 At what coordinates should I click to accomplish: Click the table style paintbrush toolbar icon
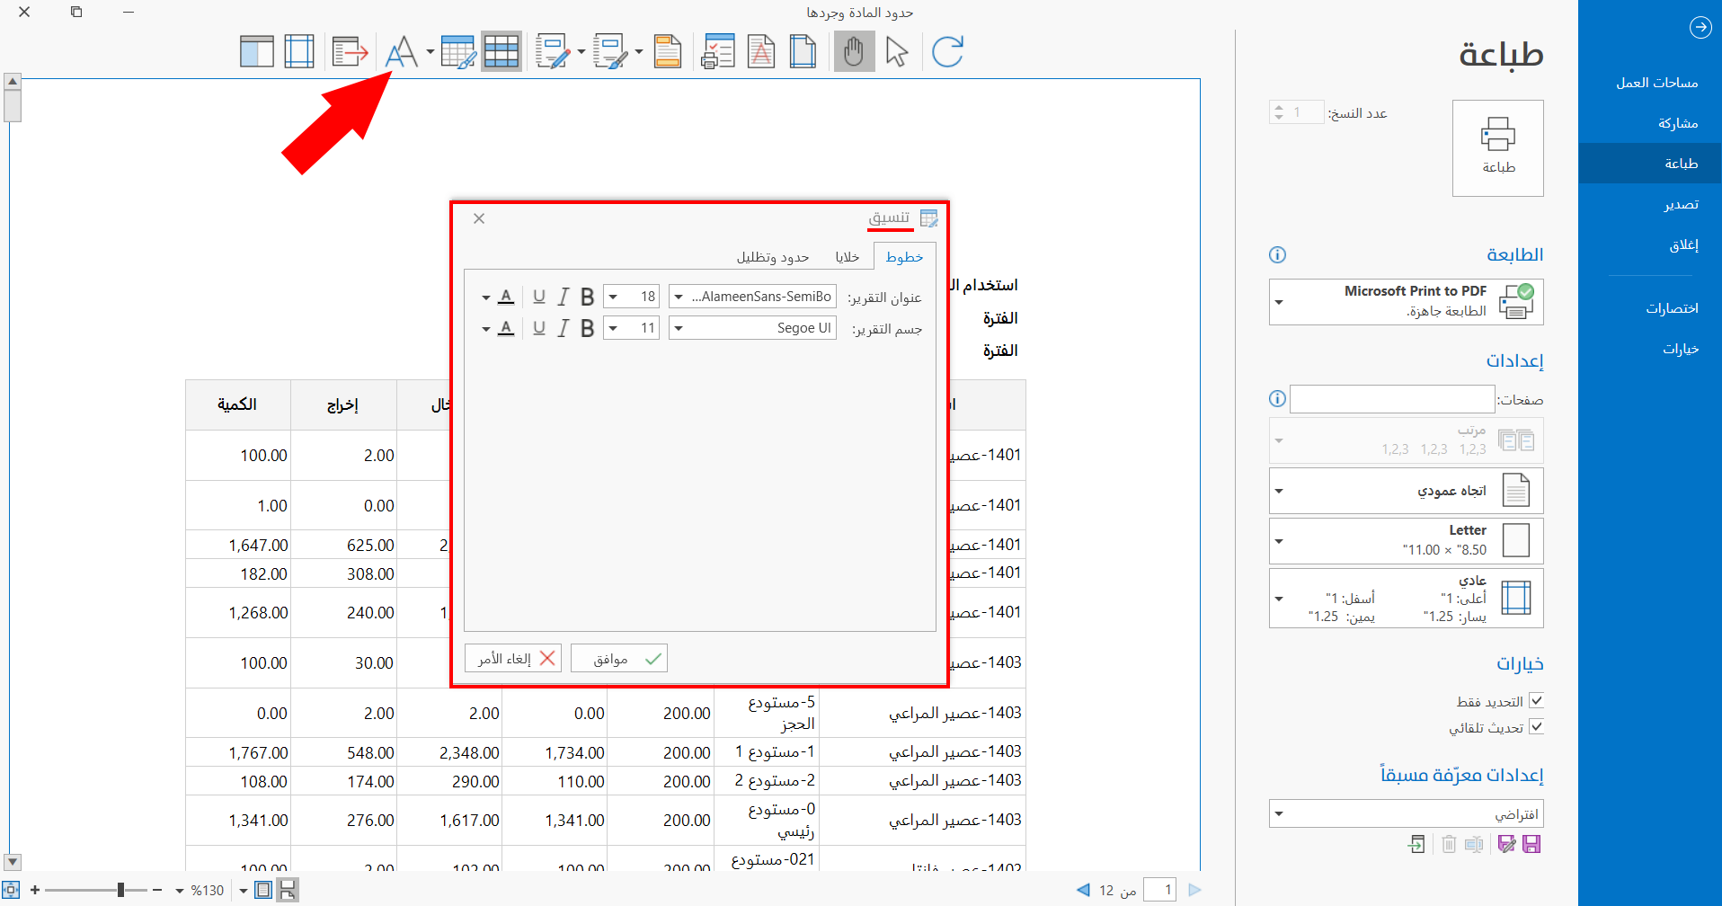[x=458, y=51]
